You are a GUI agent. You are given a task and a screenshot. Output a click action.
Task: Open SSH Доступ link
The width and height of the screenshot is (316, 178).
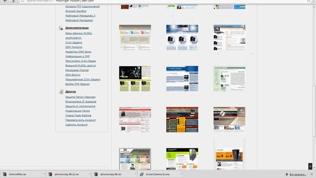73,75
